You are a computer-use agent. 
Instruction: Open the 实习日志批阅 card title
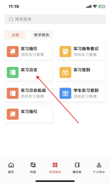[33, 90]
